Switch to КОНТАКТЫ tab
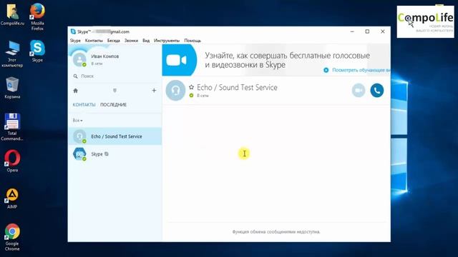Image resolution: width=458 pixels, height=257 pixels. 84,105
